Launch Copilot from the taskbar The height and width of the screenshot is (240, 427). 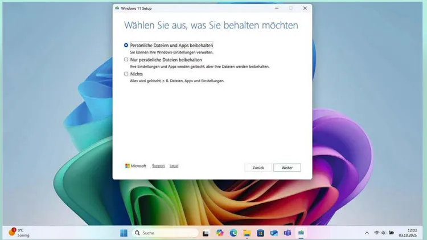click(x=219, y=233)
